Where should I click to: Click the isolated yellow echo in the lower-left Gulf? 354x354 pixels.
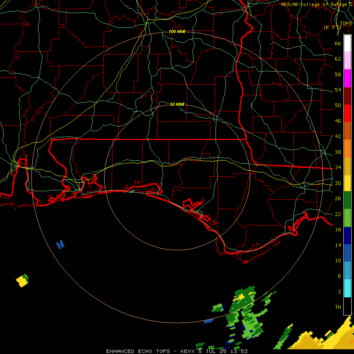pyautogui.click(x=22, y=280)
